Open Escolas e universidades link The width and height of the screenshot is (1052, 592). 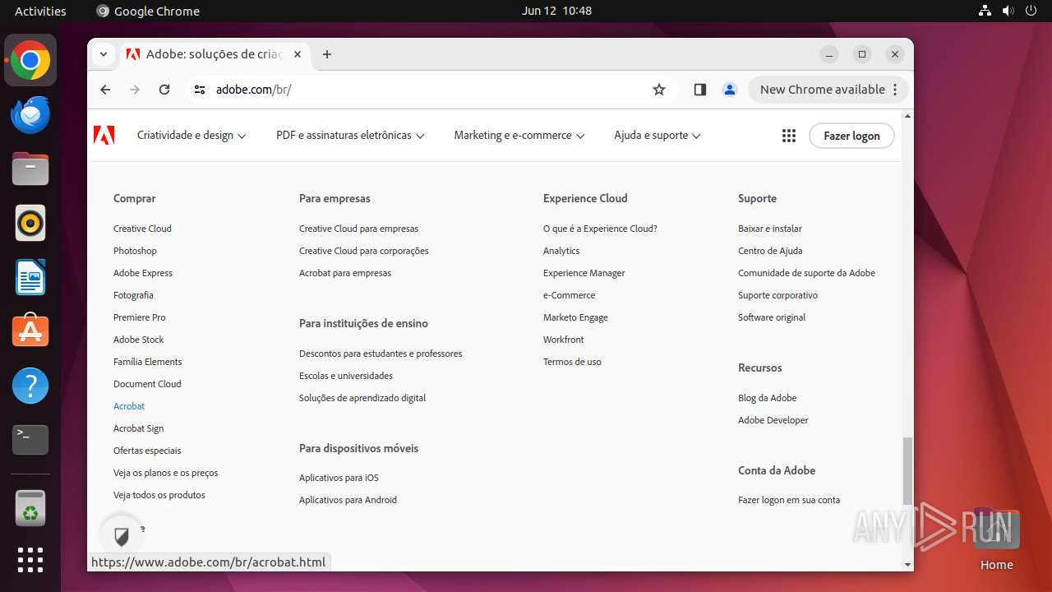346,376
